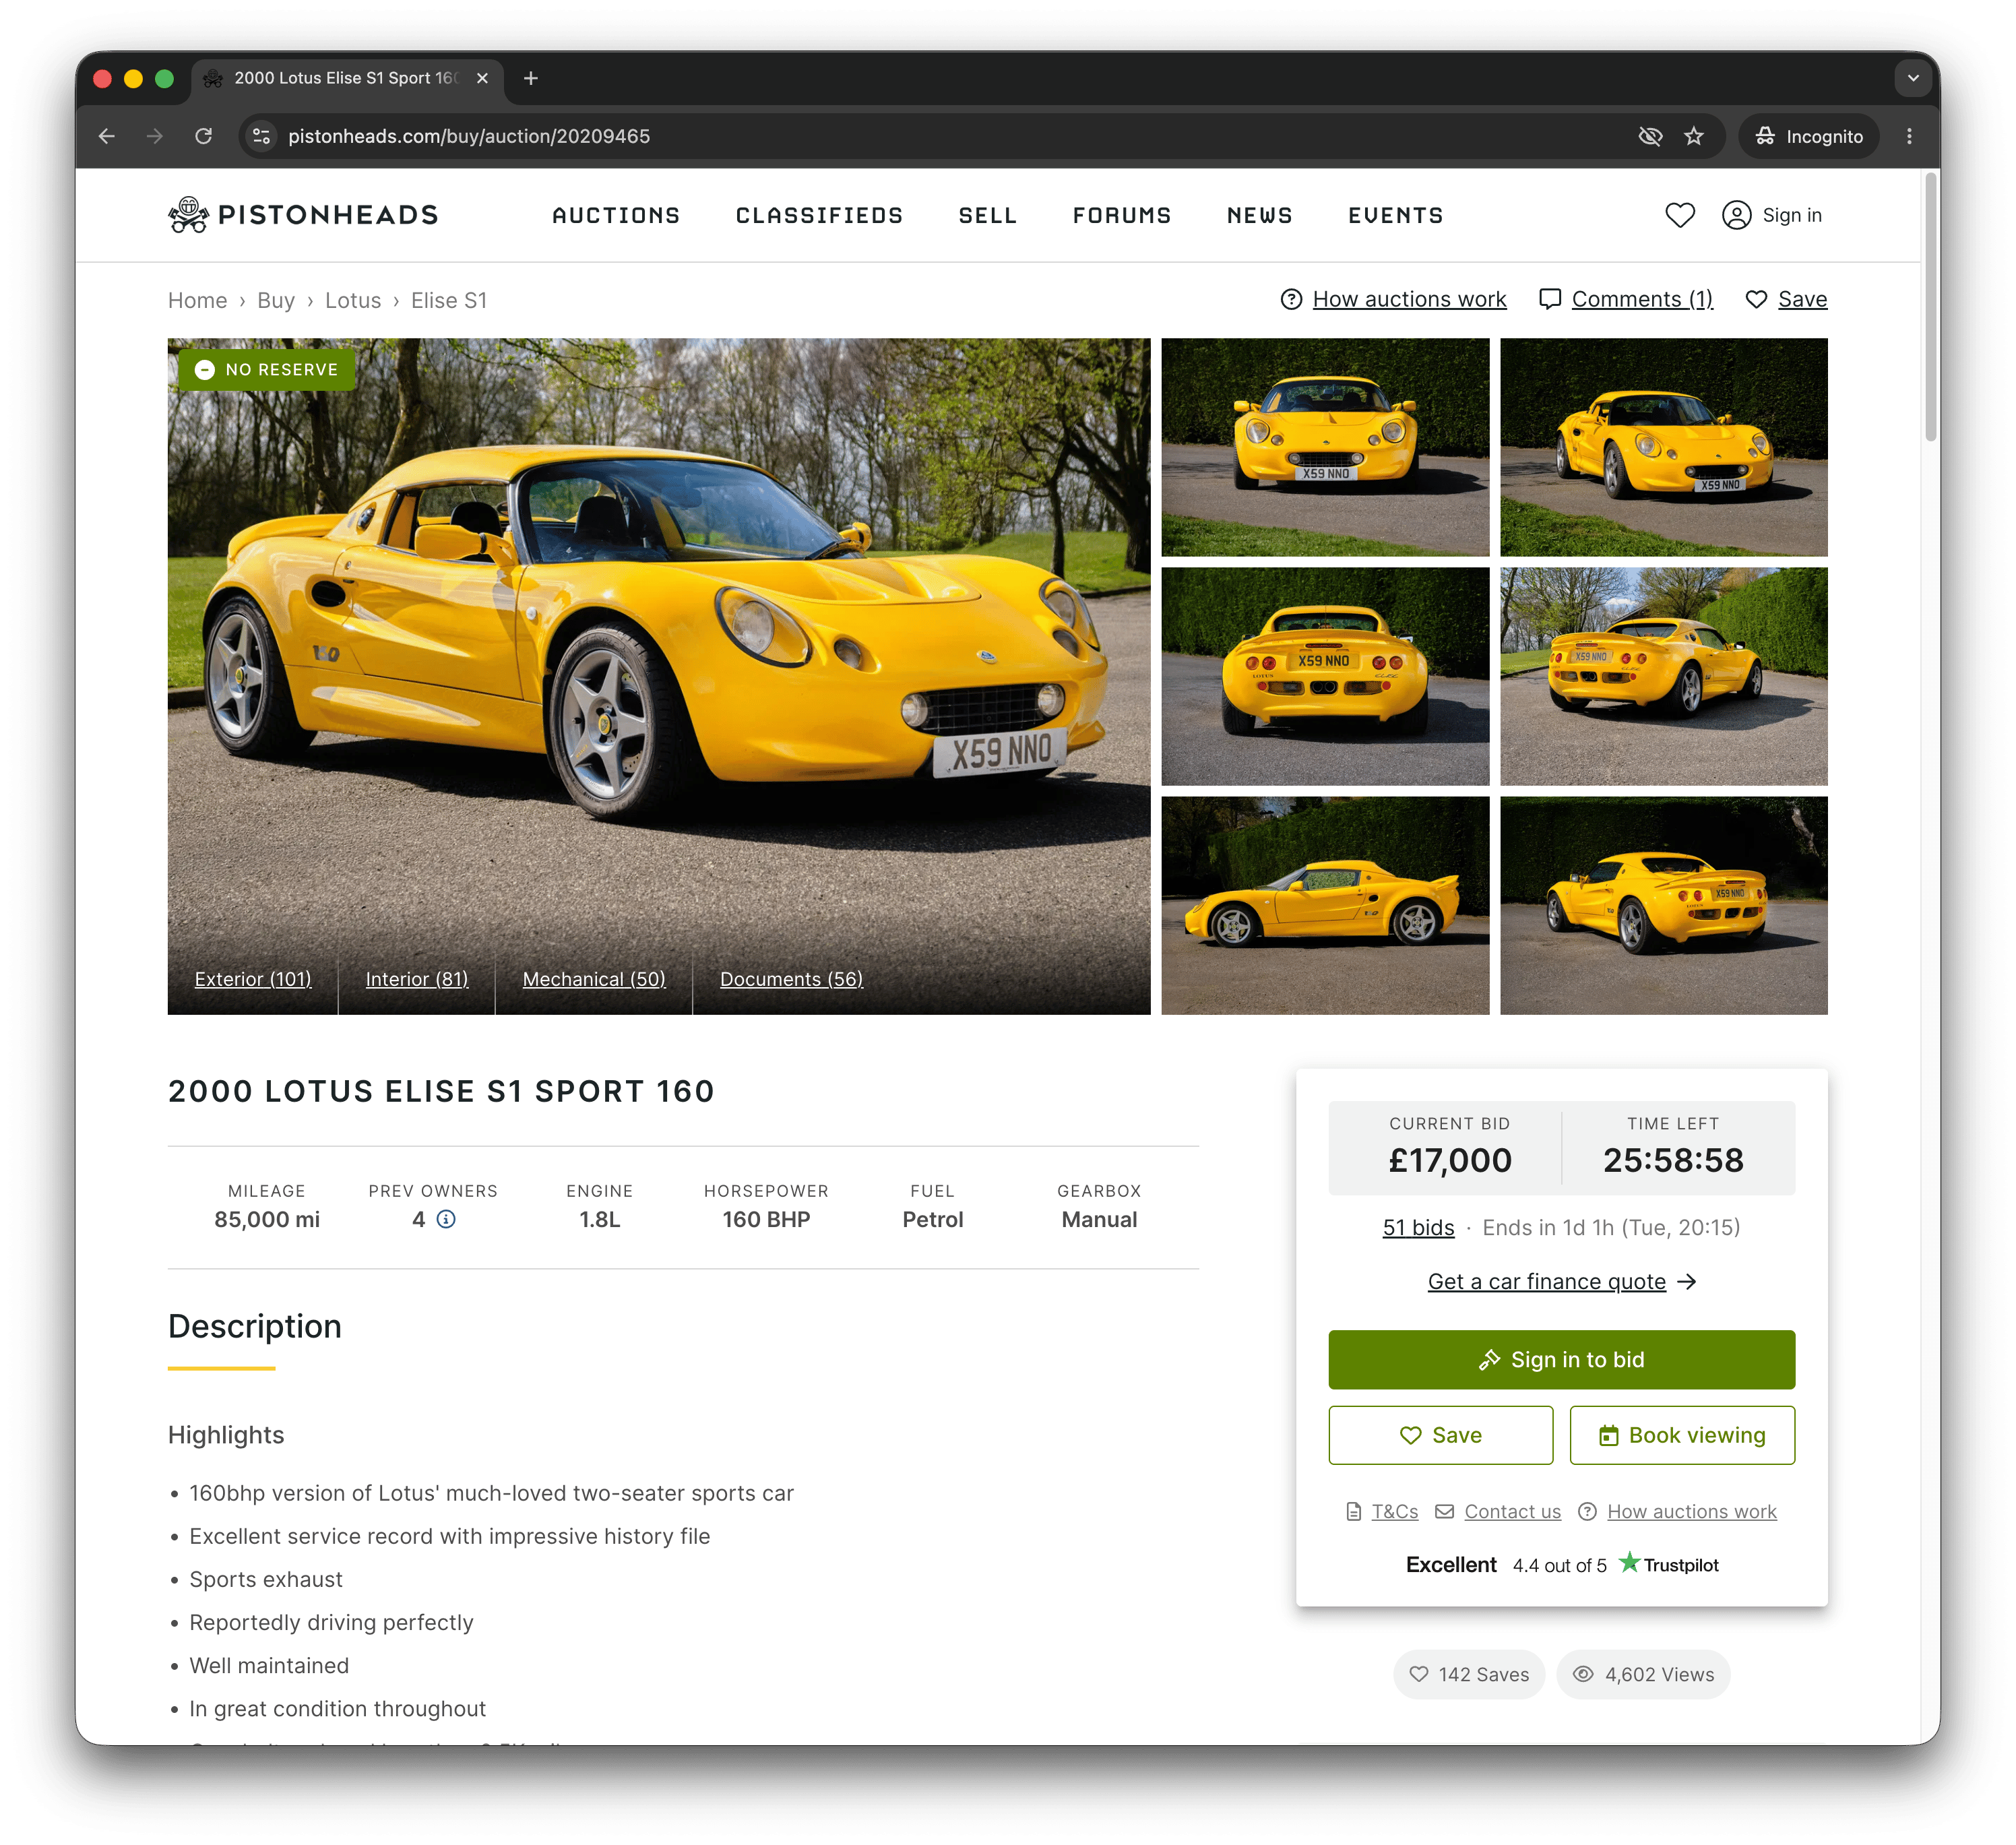Open a new browser tab
2016x1845 pixels.
[531, 78]
